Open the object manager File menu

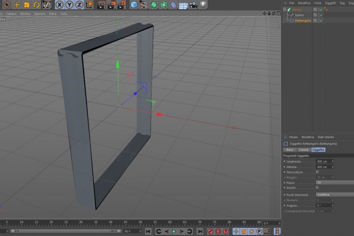[x=291, y=3]
